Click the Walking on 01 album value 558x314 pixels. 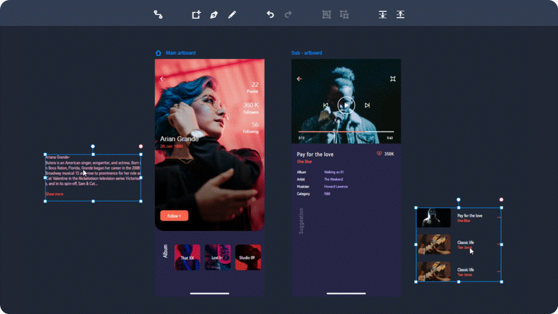334,172
